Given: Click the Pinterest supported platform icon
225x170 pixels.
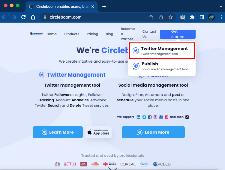Looking at the screenshot, I should coord(166,117).
